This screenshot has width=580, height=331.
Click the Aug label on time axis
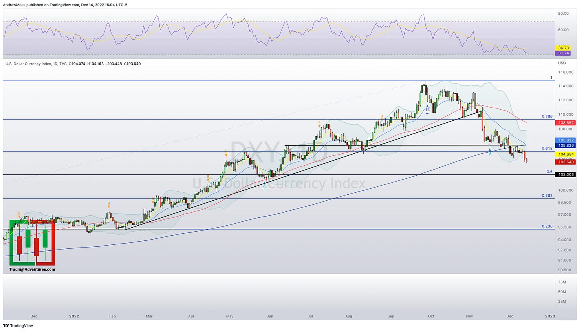click(349, 316)
